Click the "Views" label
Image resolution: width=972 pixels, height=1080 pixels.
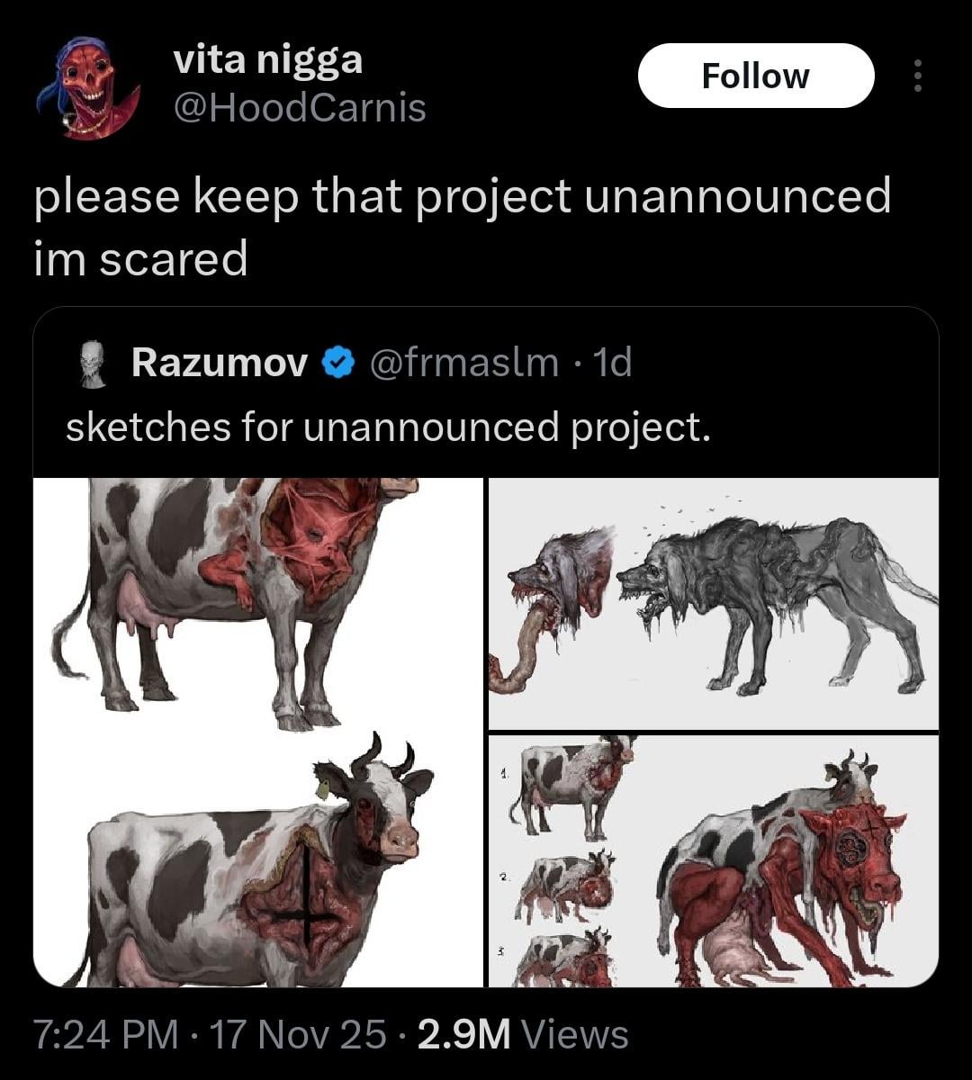click(x=574, y=1035)
